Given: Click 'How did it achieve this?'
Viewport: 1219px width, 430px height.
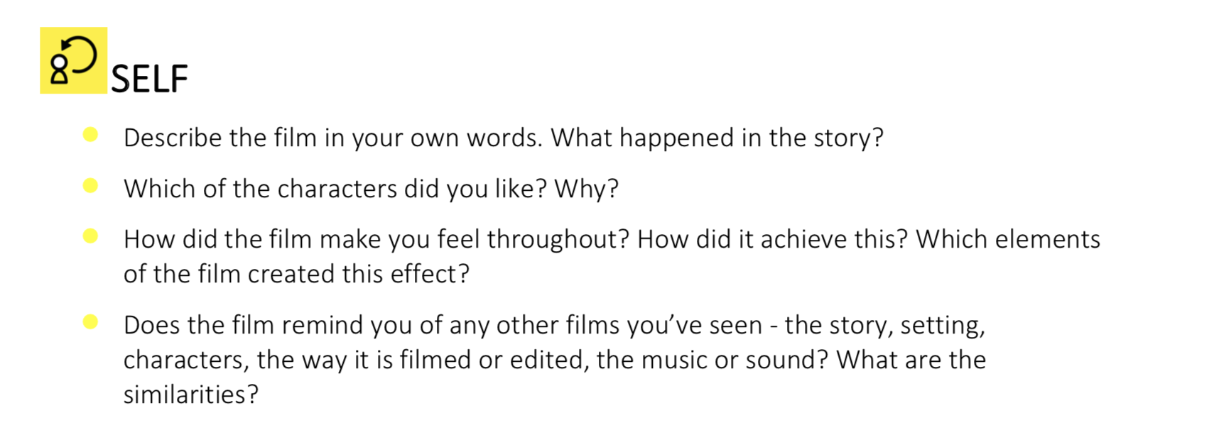Looking at the screenshot, I should point(773,239).
